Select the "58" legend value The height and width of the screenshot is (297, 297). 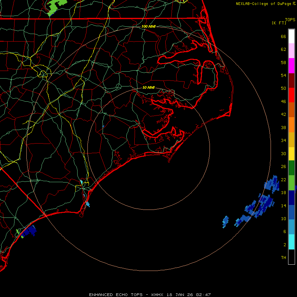(283, 62)
